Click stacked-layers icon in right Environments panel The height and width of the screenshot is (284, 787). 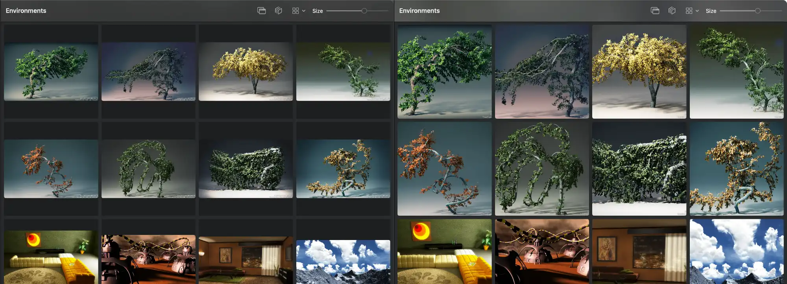672,11
